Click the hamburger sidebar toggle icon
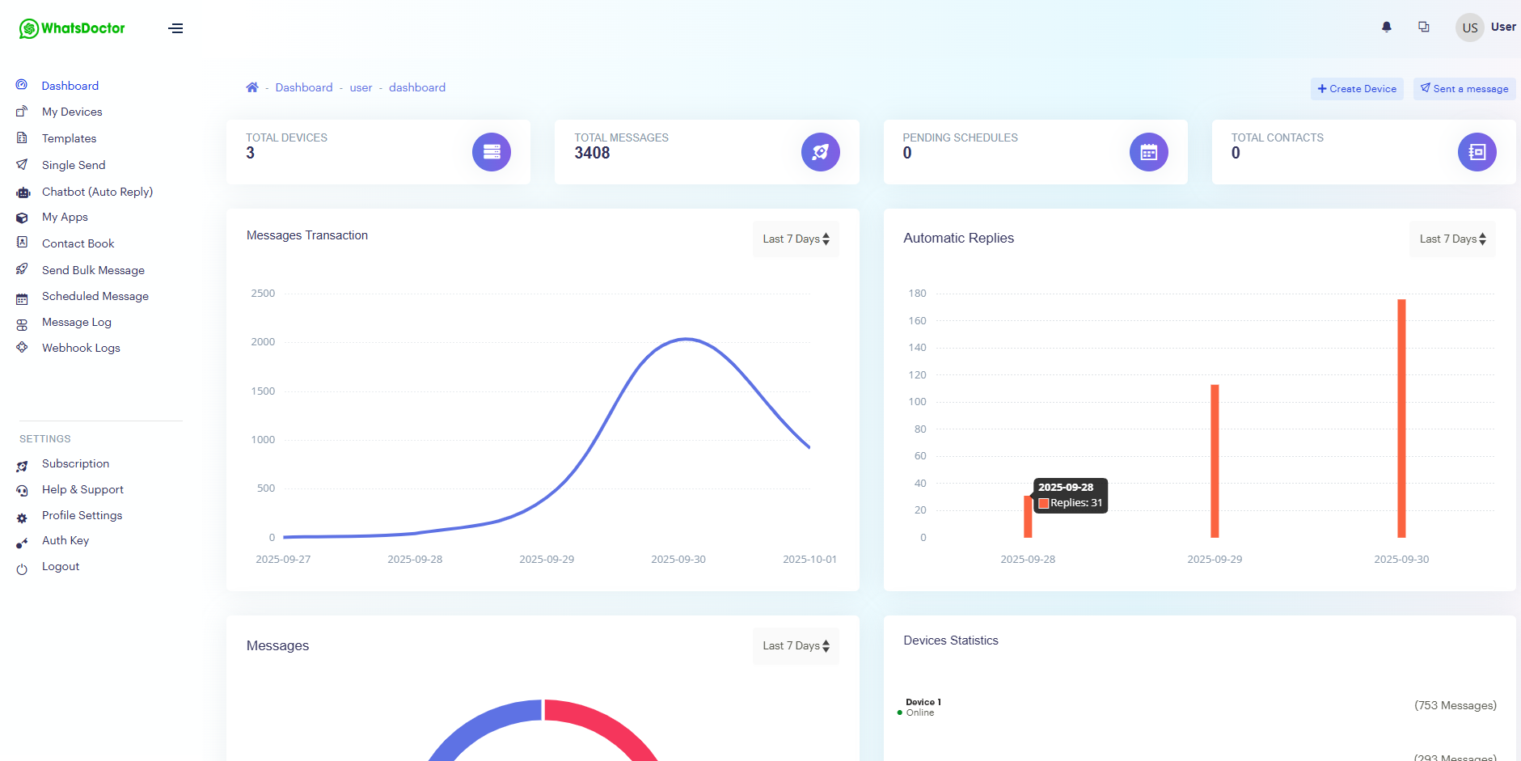Screen dimensions: 1521x761 [x=175, y=28]
